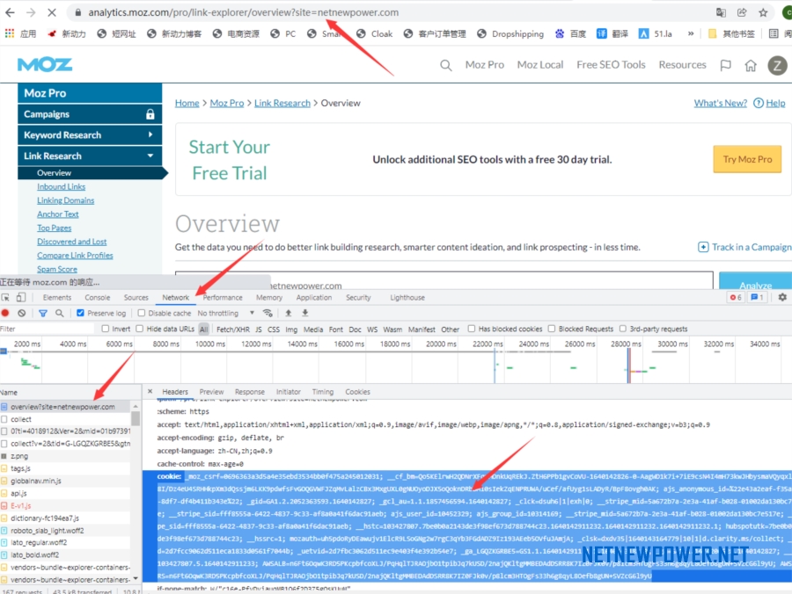Click the Moz logo

coord(45,64)
